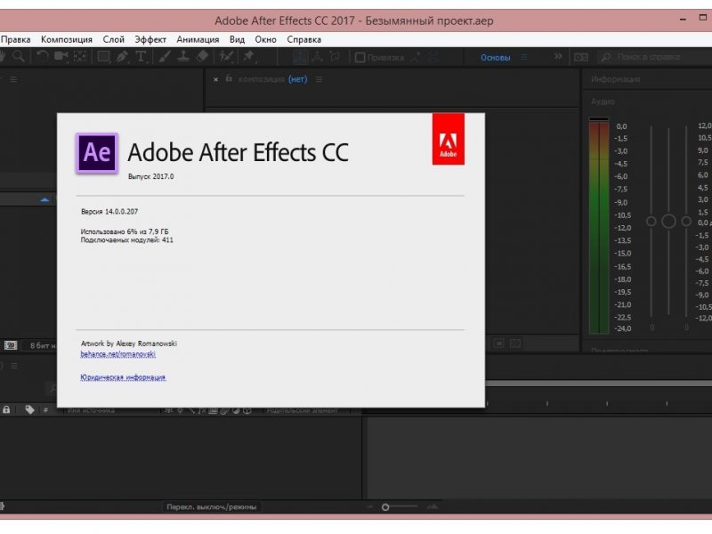Toggle the composition panel lock
Image resolution: width=712 pixels, height=534 pixels.
pyautogui.click(x=229, y=79)
